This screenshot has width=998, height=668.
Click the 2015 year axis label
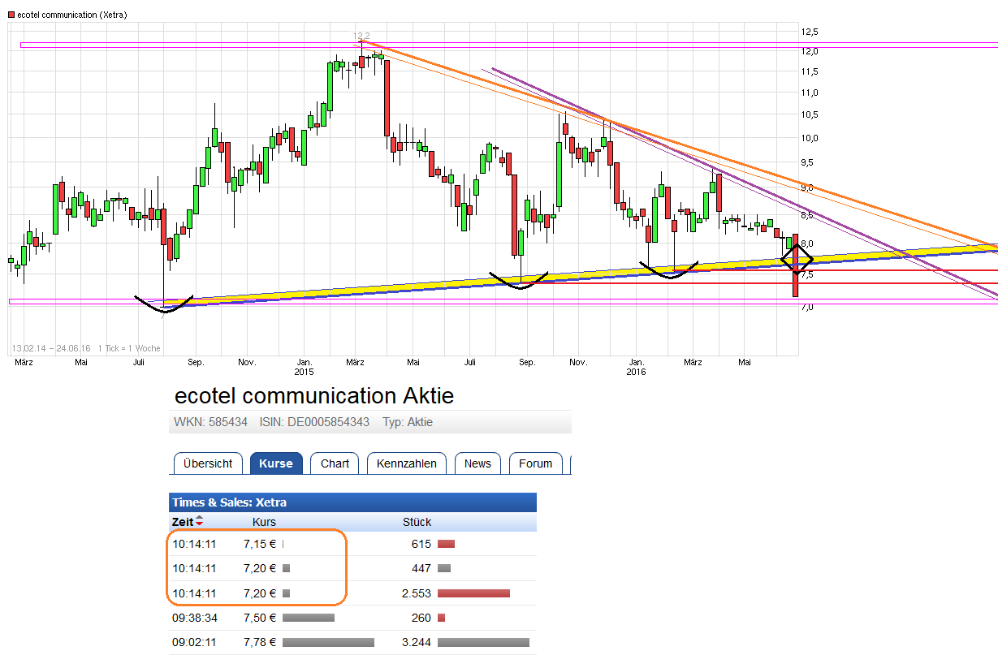pos(304,373)
